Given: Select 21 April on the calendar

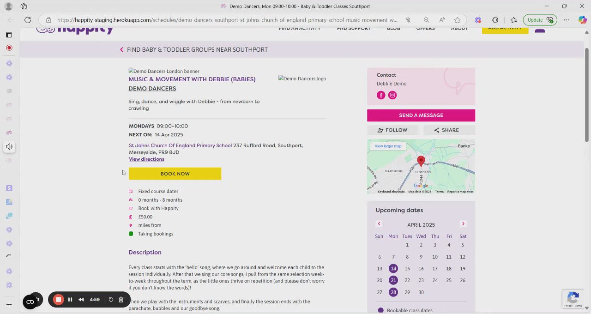Looking at the screenshot, I should click(393, 280).
